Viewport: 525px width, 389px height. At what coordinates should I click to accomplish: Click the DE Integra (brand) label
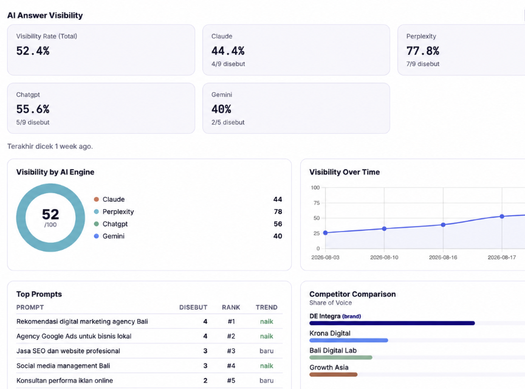point(335,316)
